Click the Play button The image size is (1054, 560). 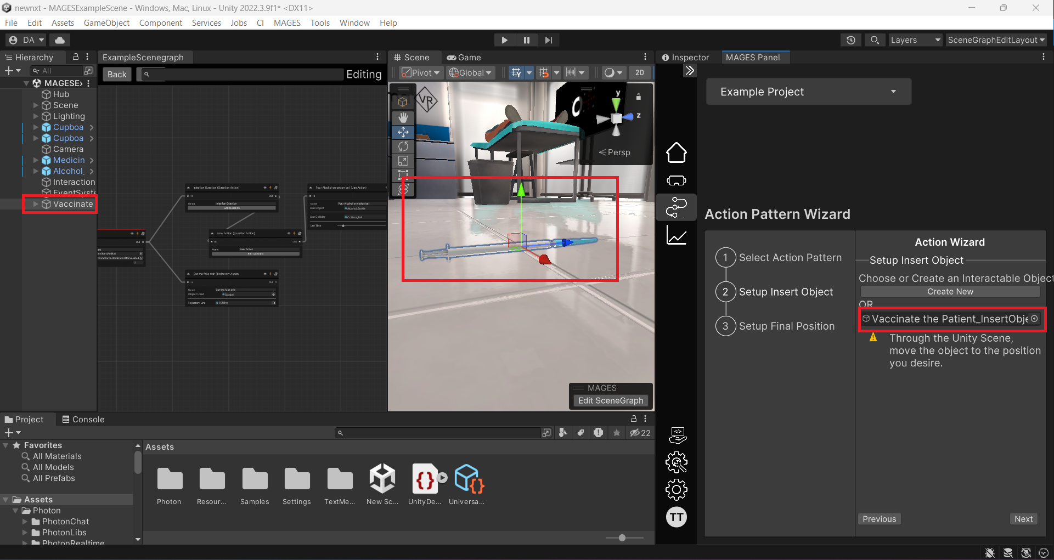click(504, 40)
